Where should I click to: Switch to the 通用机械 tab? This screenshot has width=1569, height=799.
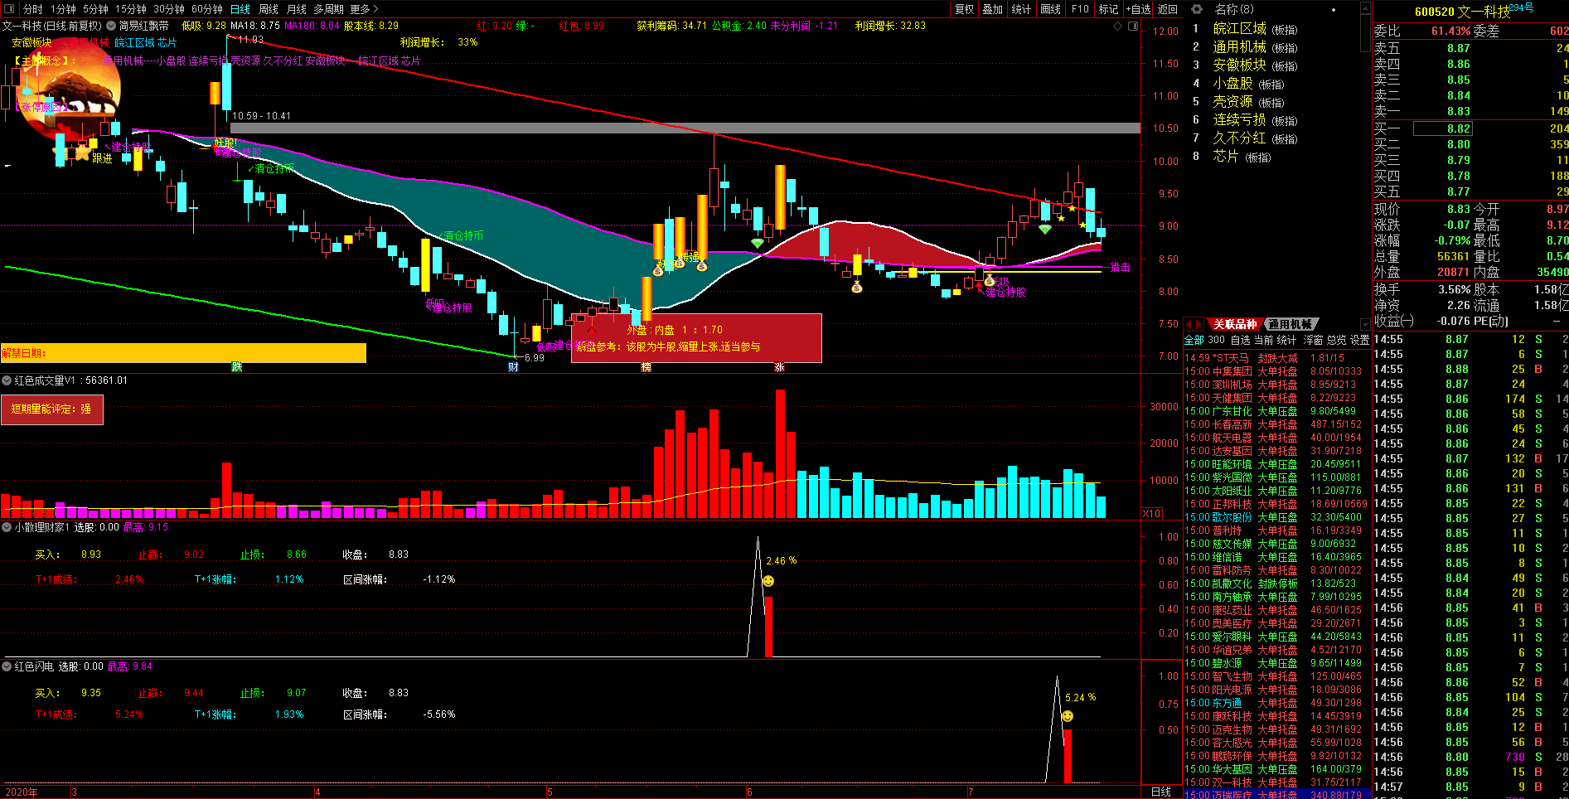(x=1290, y=324)
